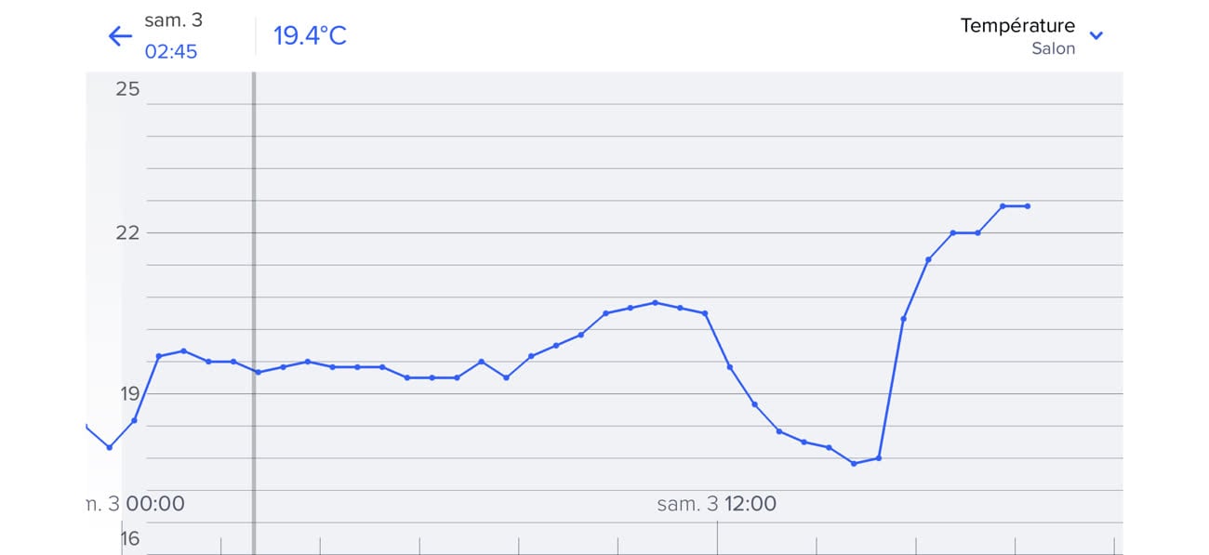Open the Température chevron dropdown
This screenshot has width=1209, height=555.
1096,36
